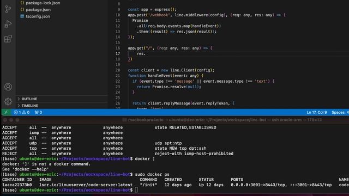Open the Source Control view
Screen dimensions: 349x196
pos(8,9)
